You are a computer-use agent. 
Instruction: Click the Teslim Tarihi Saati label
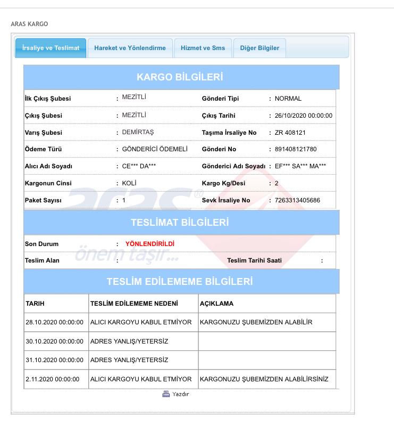pyautogui.click(x=254, y=260)
